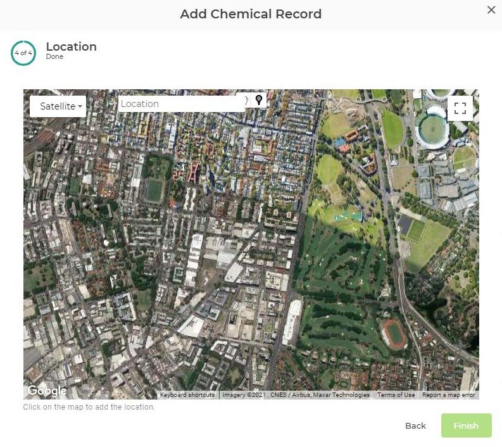Viewport: 502px width, 447px height.
Task: Click the imagery attribution text on map
Action: click(296, 395)
